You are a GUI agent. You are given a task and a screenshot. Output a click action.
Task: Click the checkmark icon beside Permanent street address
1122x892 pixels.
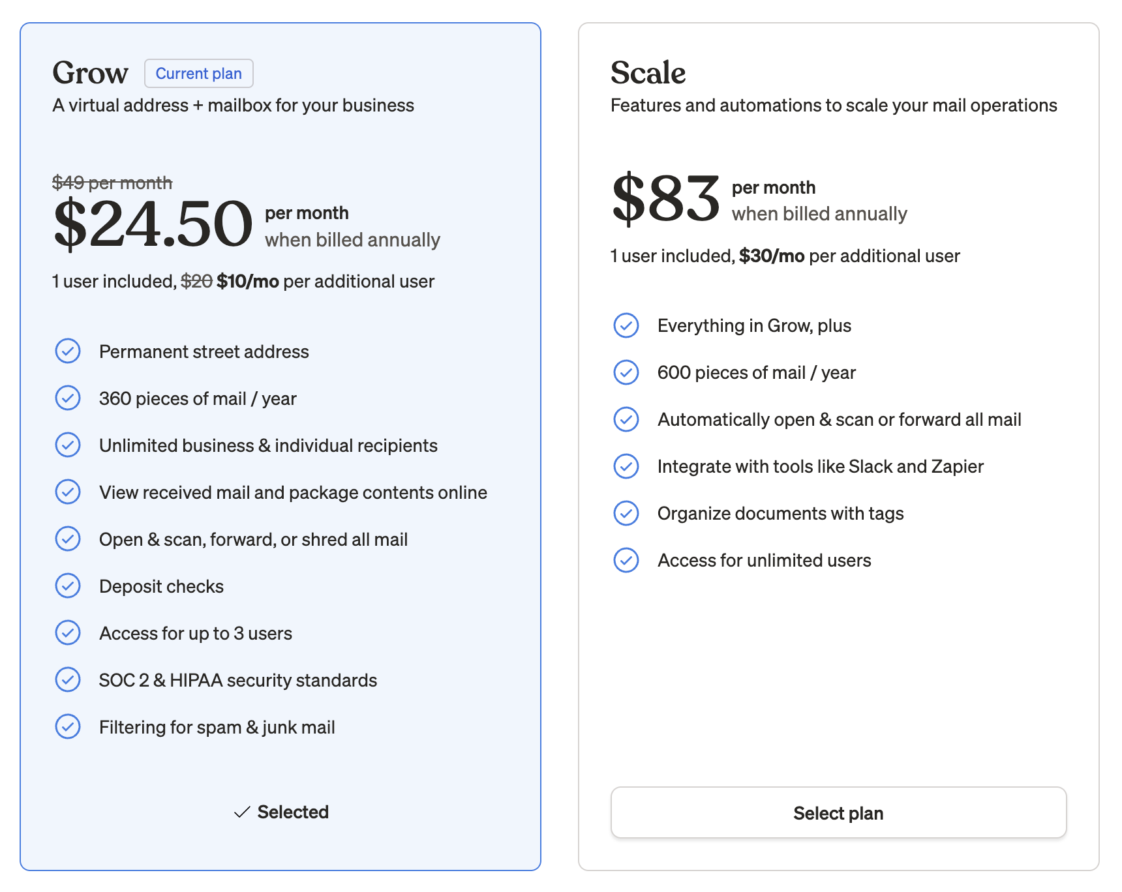[x=68, y=351]
